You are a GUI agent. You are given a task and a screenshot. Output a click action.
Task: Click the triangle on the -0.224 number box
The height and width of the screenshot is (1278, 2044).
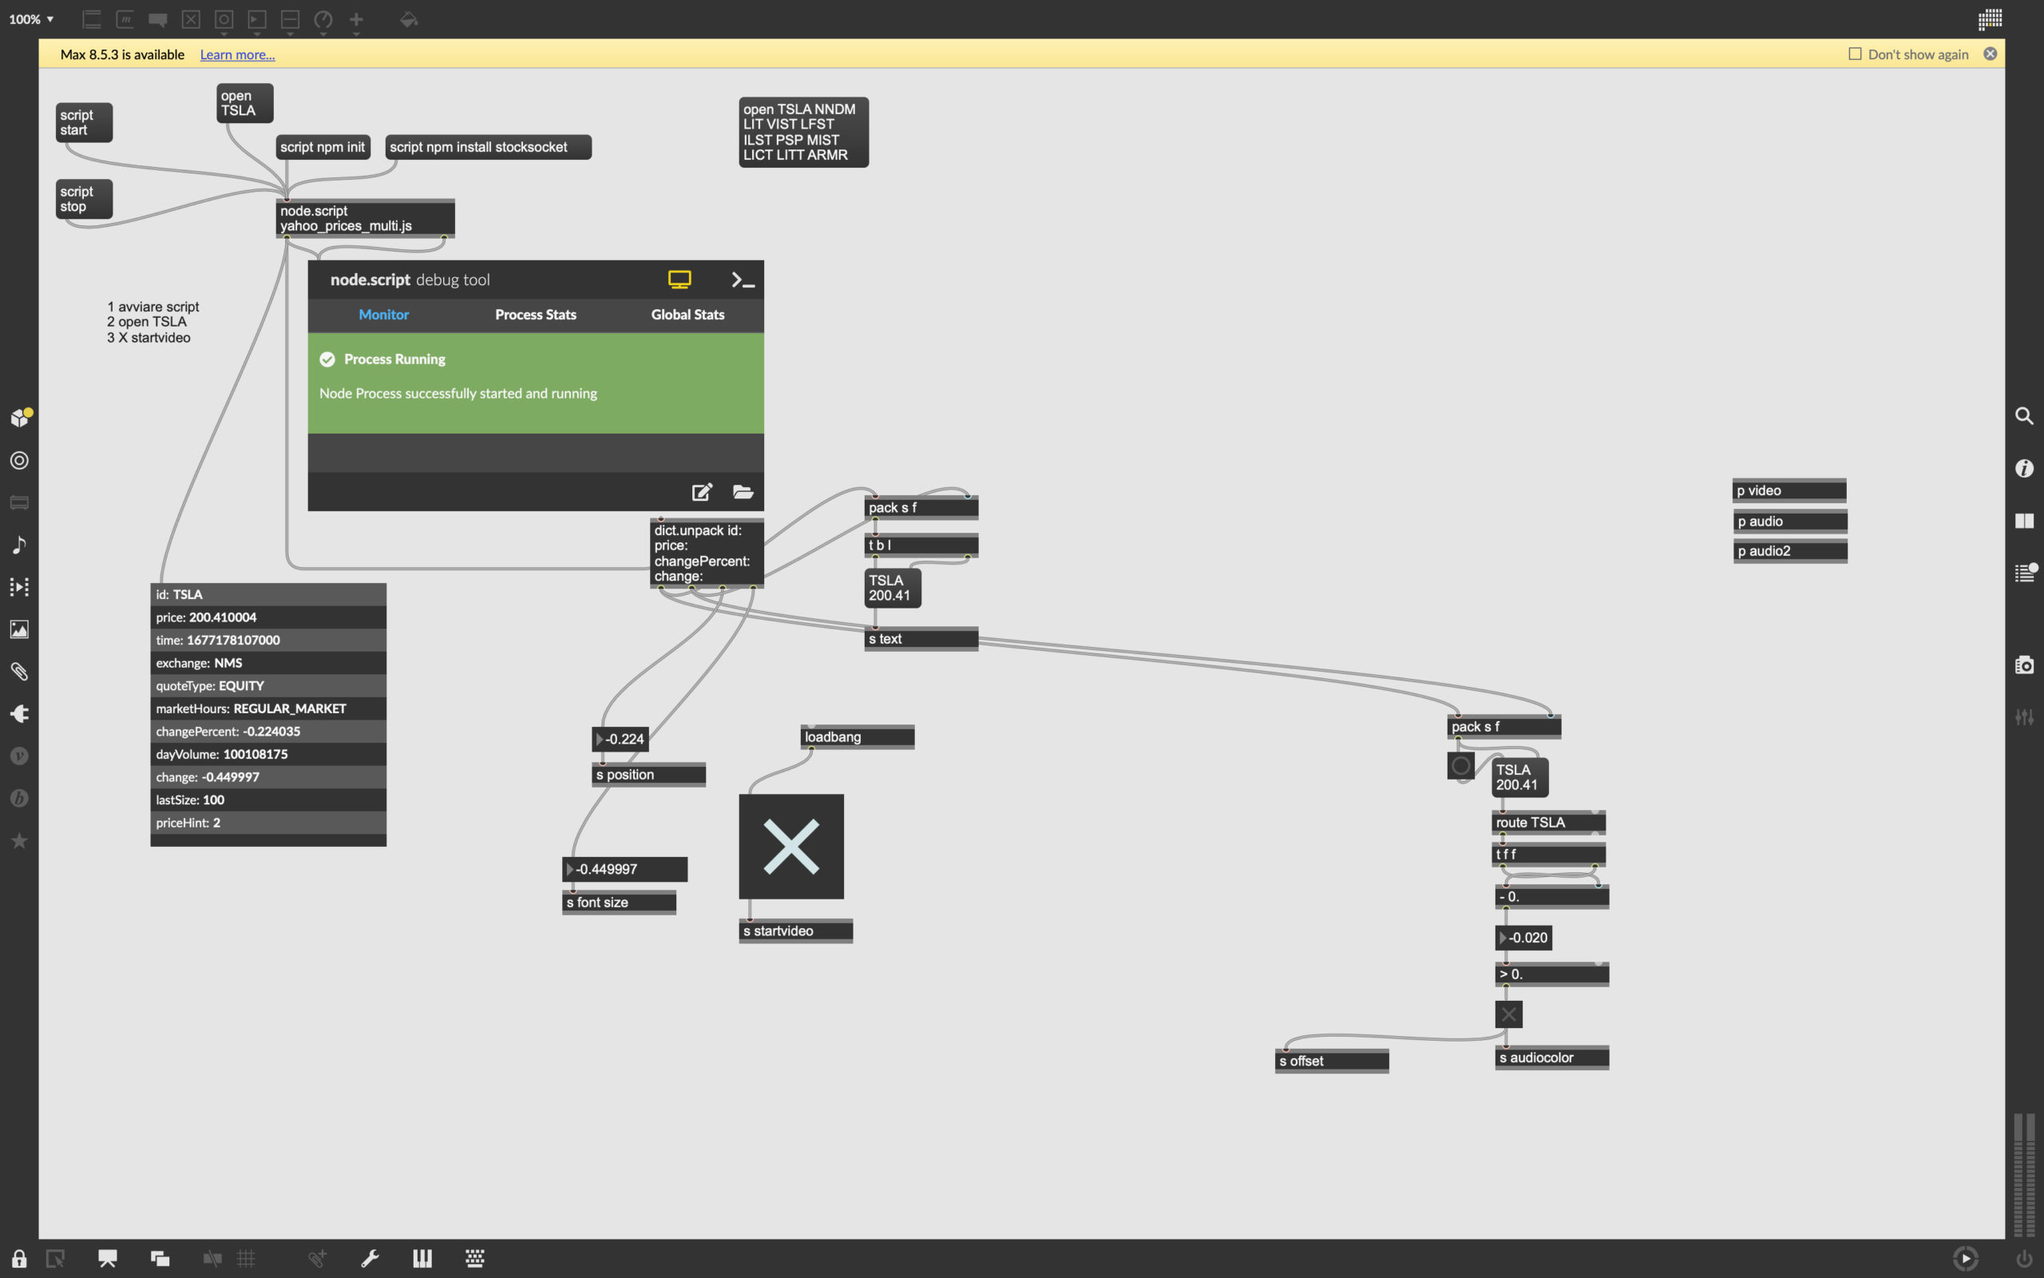pos(600,740)
